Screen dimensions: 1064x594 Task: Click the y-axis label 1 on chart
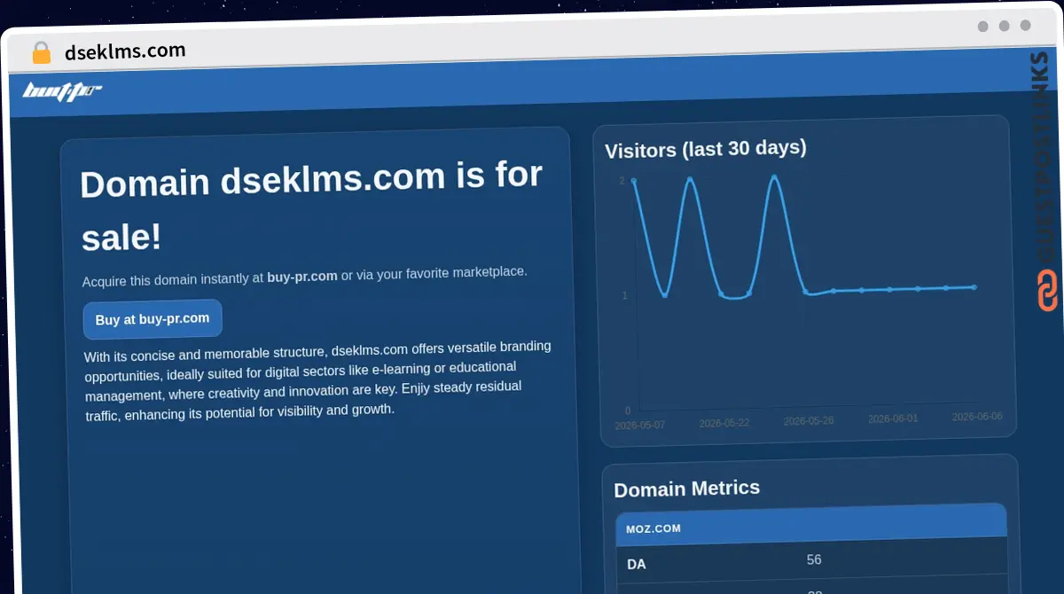point(625,295)
